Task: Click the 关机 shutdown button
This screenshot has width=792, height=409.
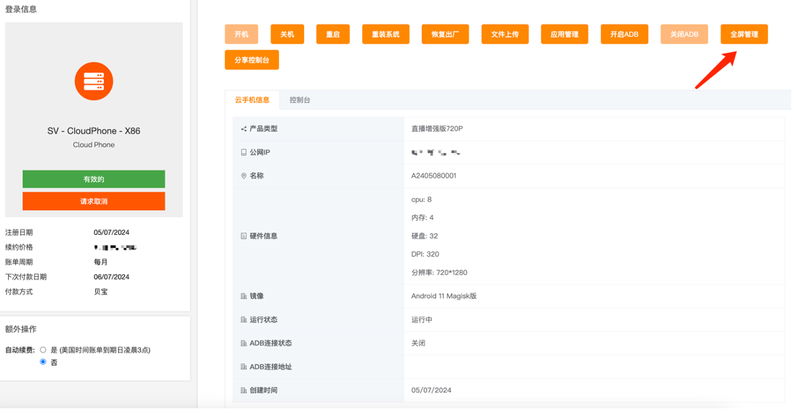Action: [x=287, y=34]
